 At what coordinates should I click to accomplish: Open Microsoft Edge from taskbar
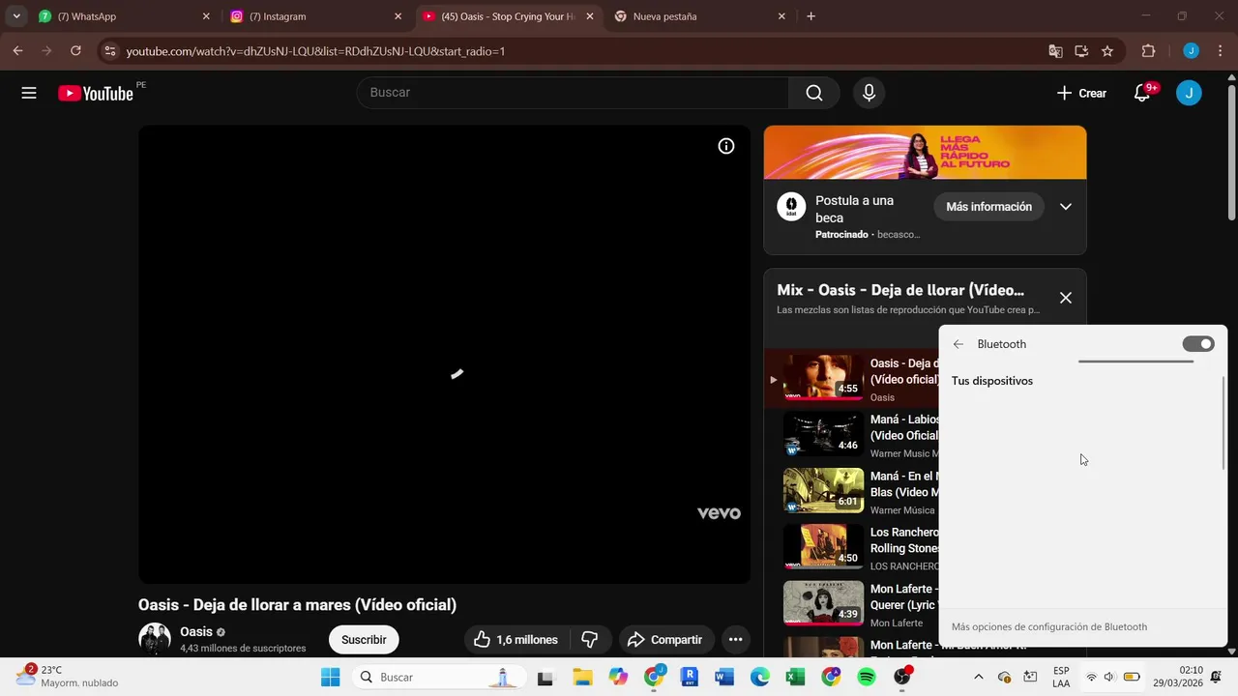(759, 677)
